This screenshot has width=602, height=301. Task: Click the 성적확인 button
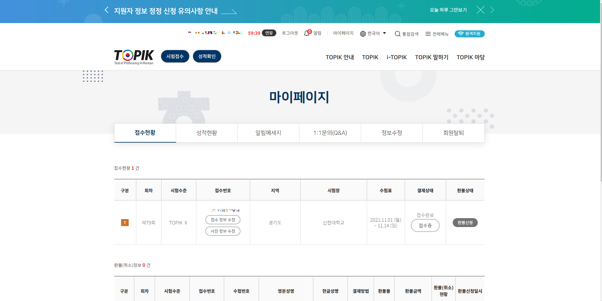[207, 56]
